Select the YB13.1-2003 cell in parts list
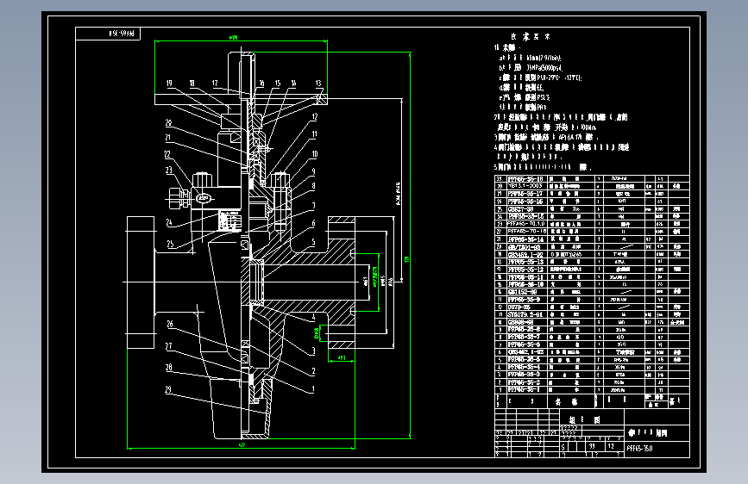The height and width of the screenshot is (484, 748). click(x=525, y=186)
